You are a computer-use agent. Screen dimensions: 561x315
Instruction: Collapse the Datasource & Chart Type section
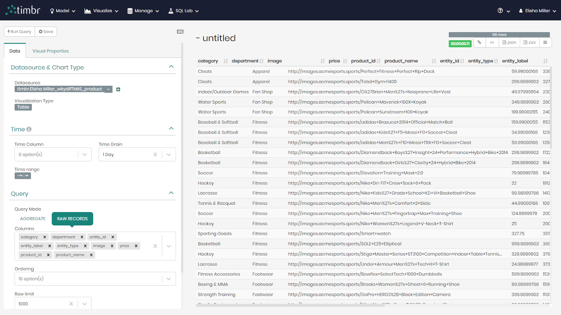(171, 67)
